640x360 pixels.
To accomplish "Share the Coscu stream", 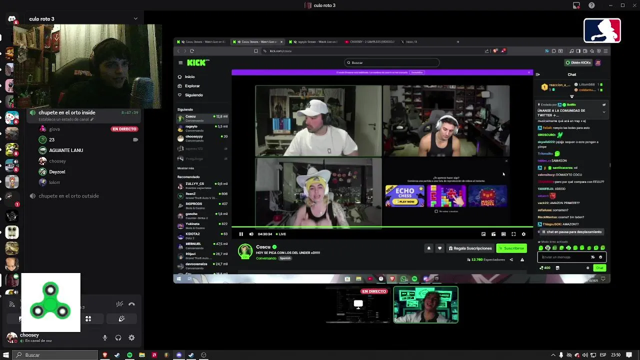I will (x=511, y=259).
